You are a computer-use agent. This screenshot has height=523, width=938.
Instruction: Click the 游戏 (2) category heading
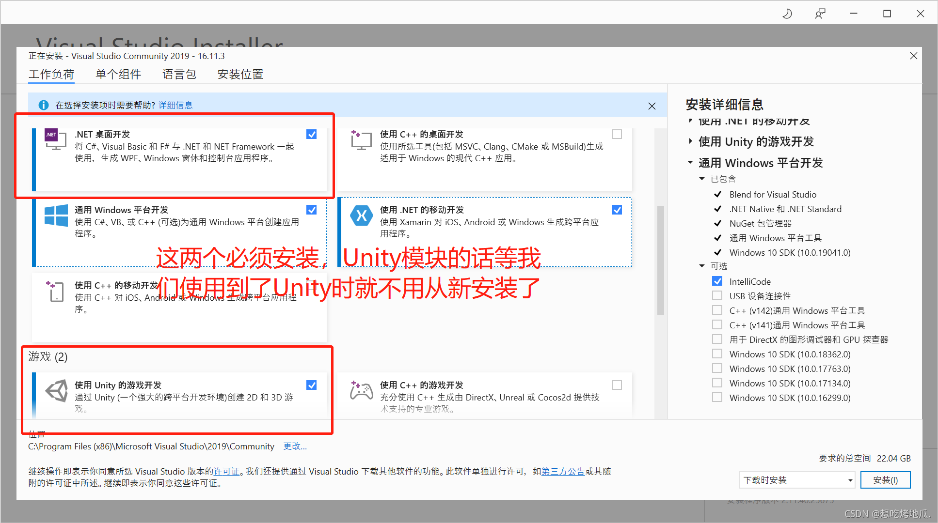pos(48,356)
